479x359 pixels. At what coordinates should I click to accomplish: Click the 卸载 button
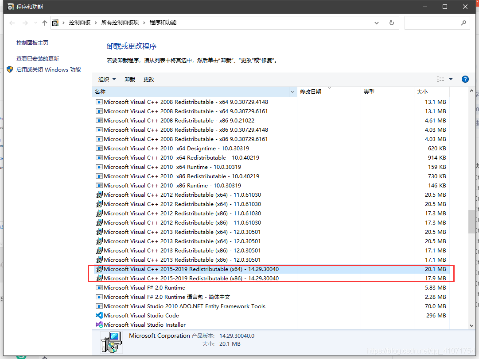pos(129,79)
